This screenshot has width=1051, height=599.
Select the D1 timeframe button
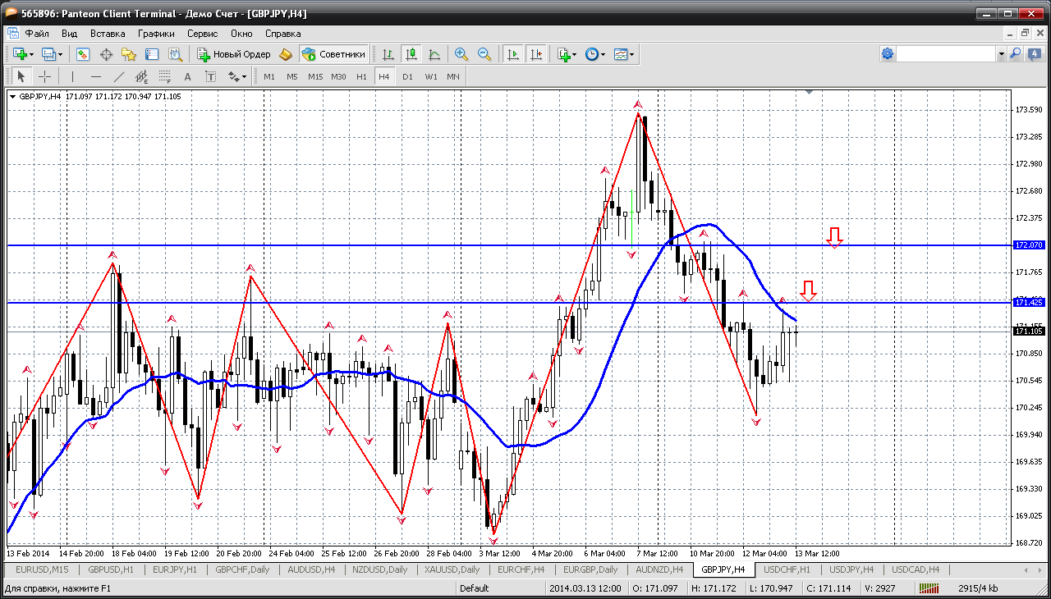407,76
